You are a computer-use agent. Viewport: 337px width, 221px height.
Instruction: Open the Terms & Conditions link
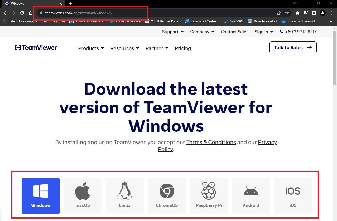(x=211, y=142)
